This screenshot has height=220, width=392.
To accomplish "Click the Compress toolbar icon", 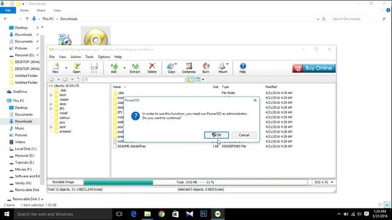I will (x=189, y=68).
